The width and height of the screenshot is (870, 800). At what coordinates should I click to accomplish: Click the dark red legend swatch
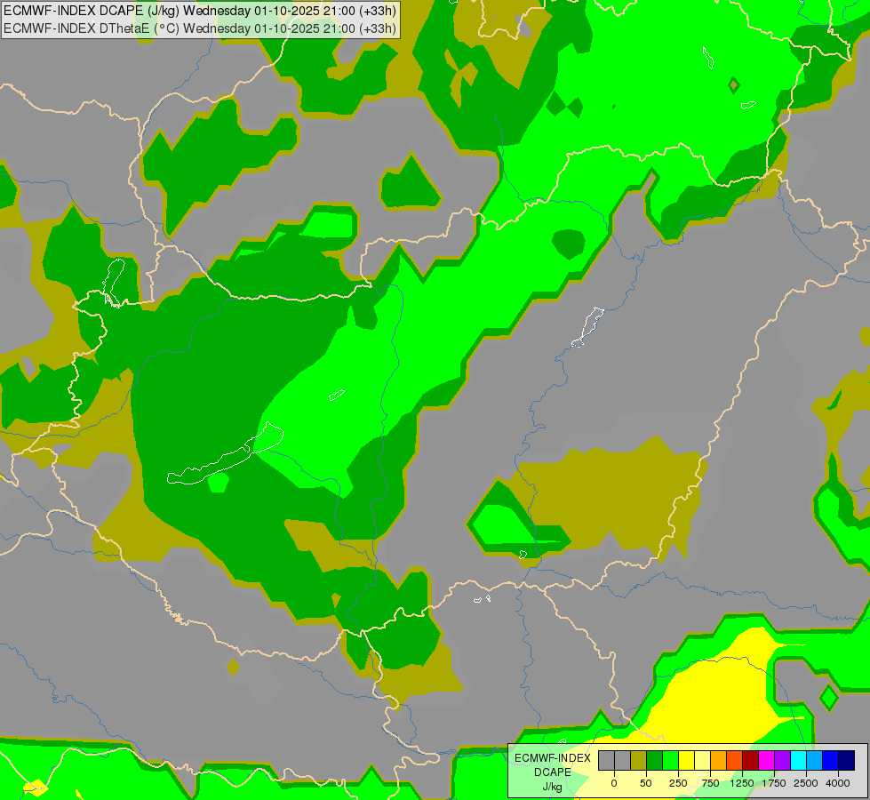pos(750,760)
